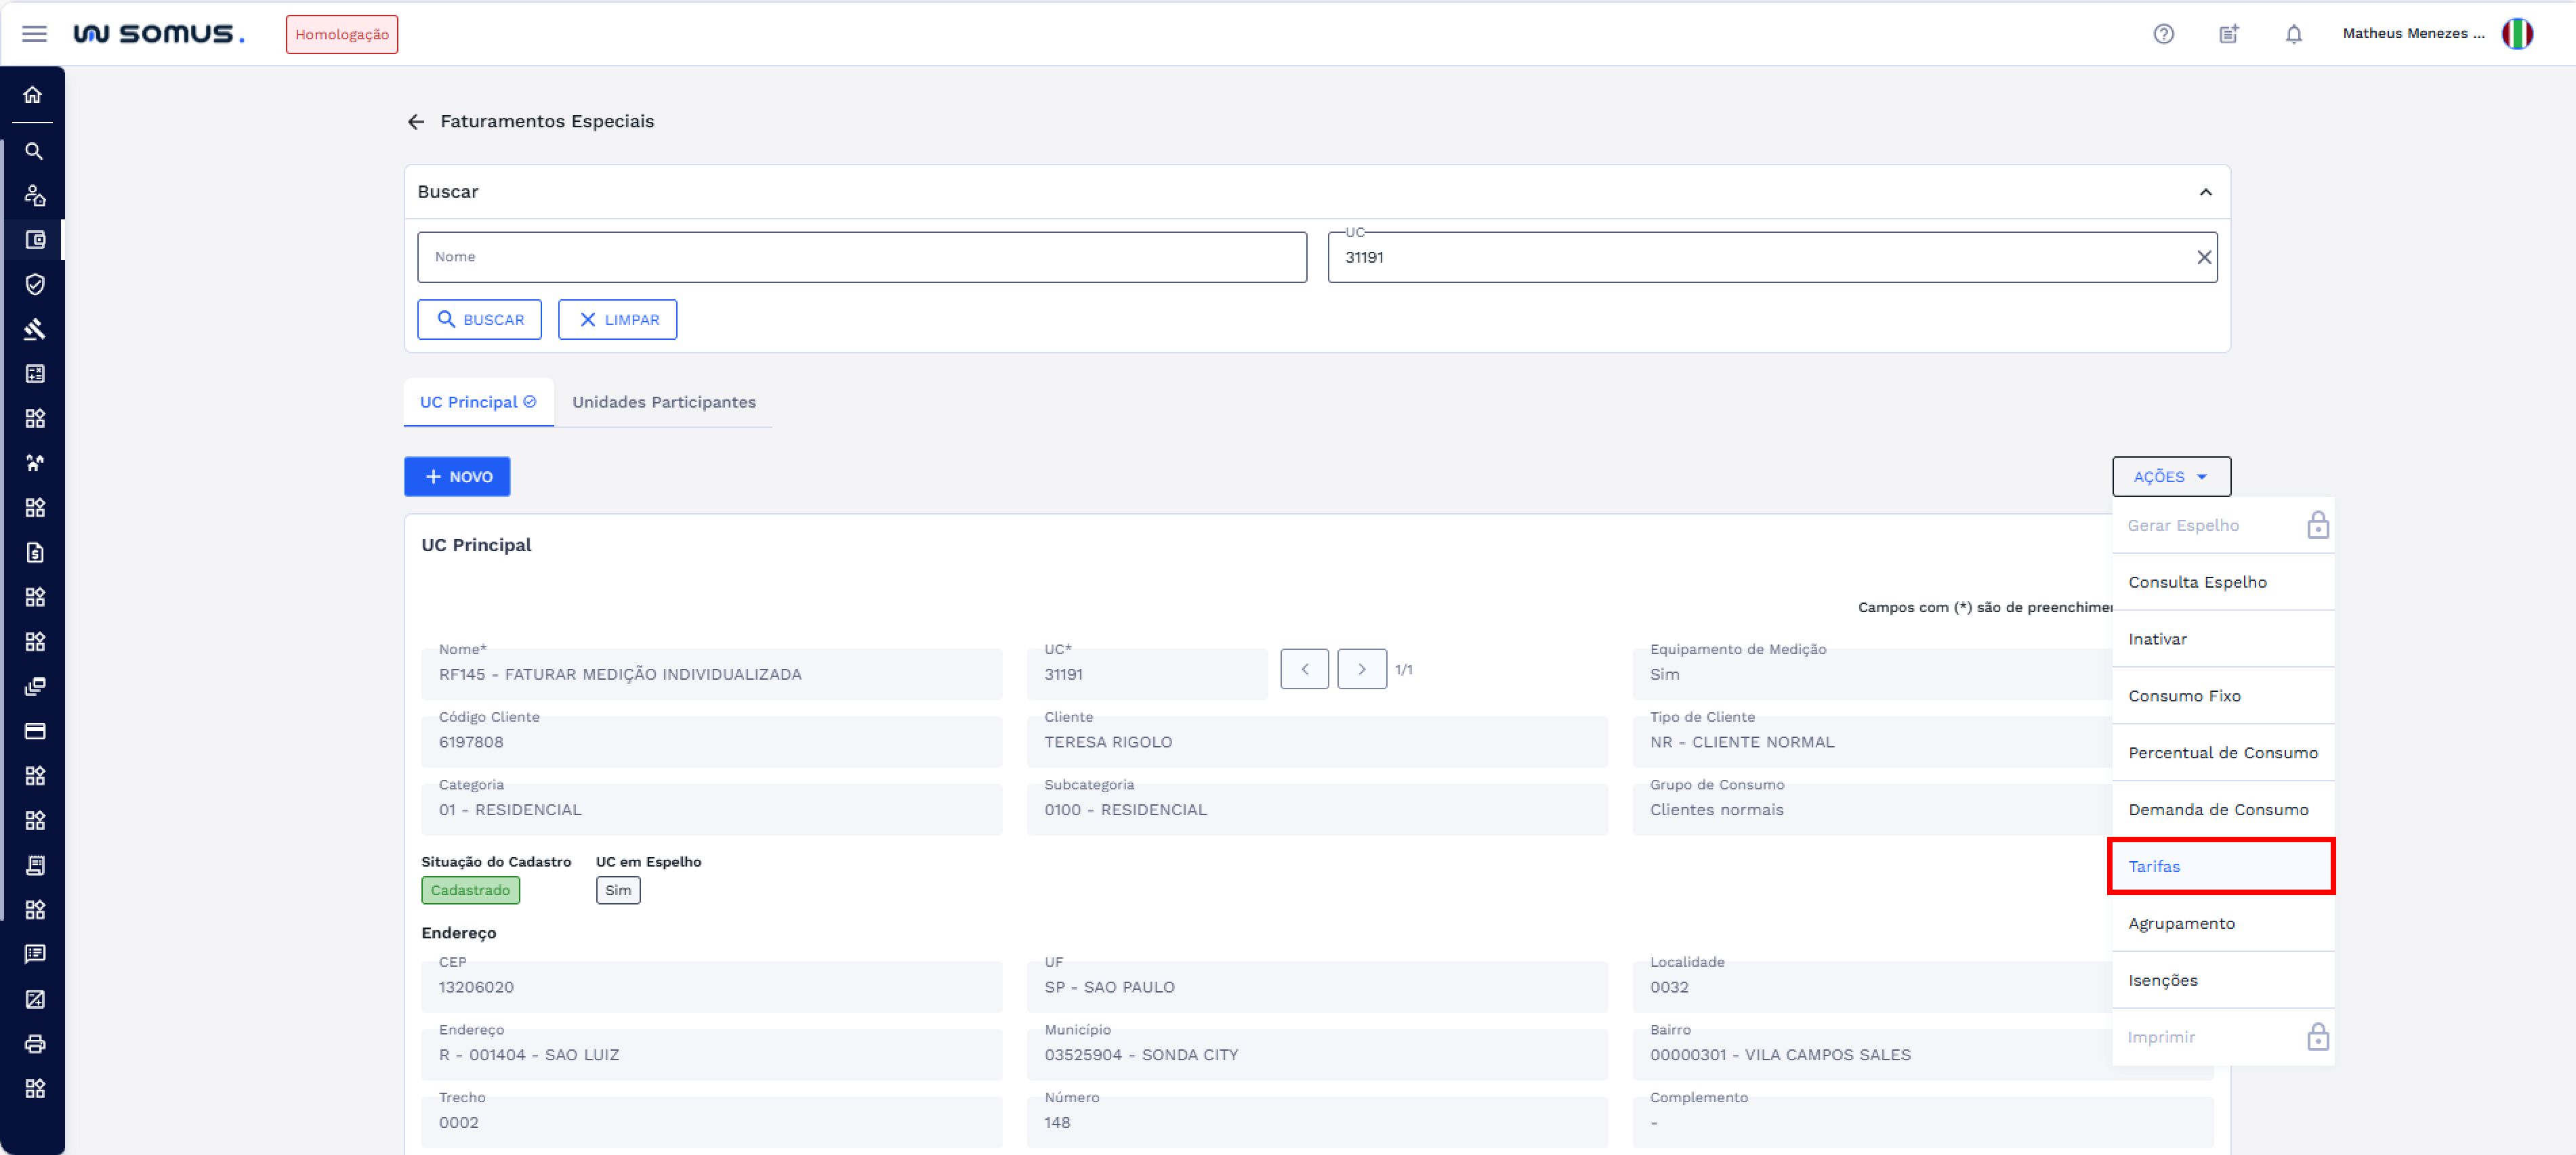
Task: Open the hamburger menu icon
Action: 34,34
